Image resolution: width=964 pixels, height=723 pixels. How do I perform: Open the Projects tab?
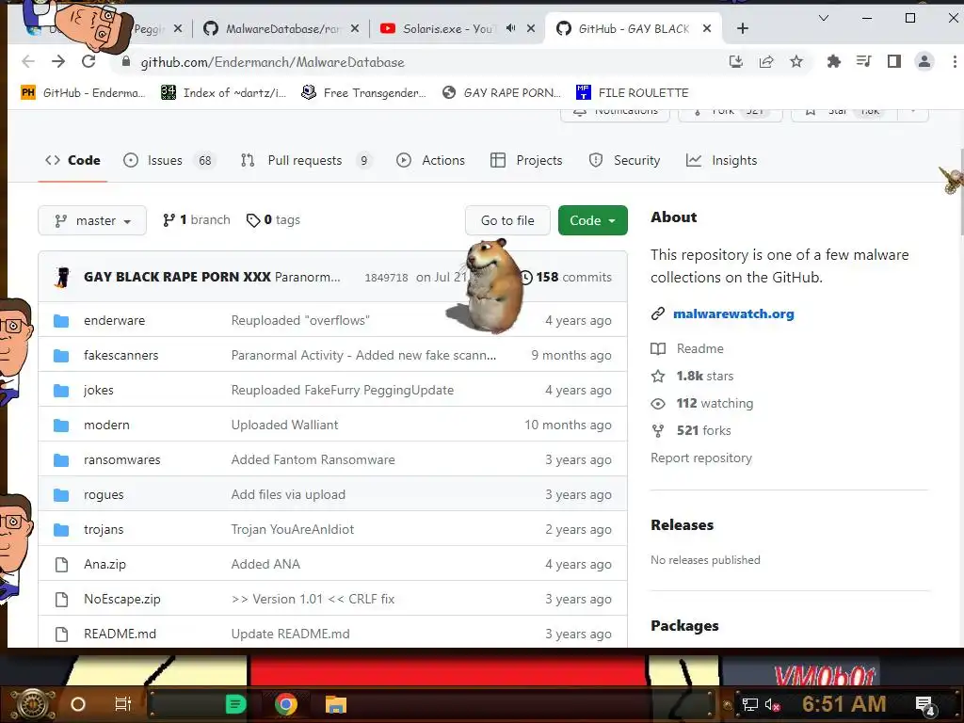(x=527, y=160)
